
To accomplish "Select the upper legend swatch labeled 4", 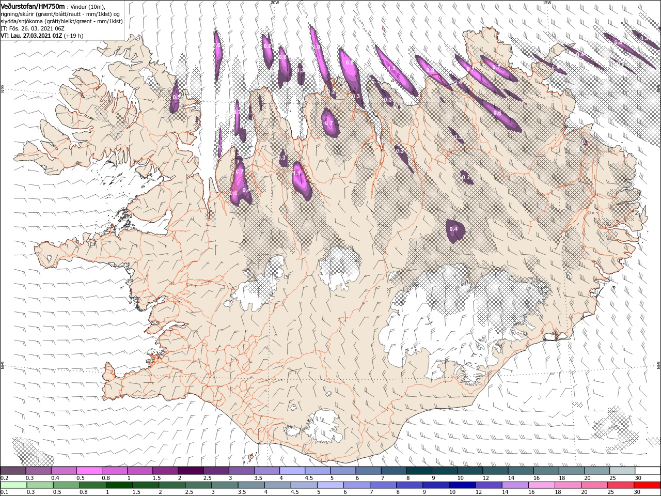I will [292, 471].
